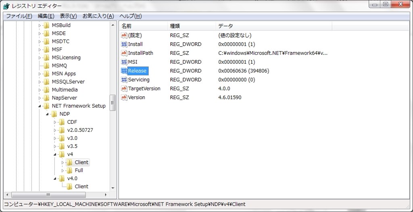The height and width of the screenshot is (212, 413).
Task: Select the Release value name
Action: (x=137, y=71)
